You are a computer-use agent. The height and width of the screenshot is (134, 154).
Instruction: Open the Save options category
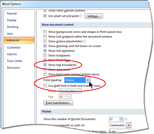pos(10,33)
